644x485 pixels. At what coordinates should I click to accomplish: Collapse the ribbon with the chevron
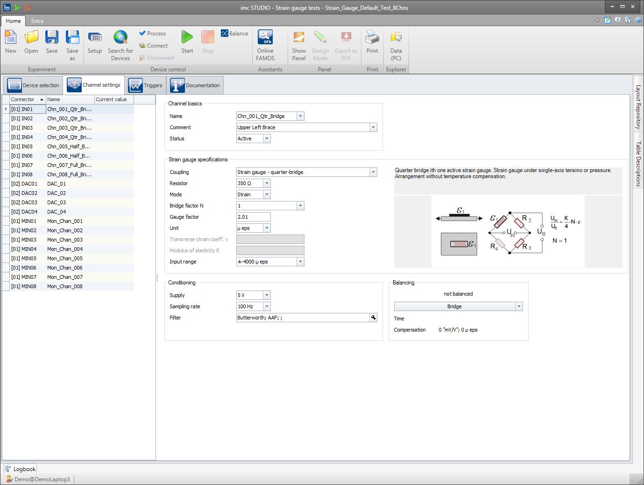point(597,20)
